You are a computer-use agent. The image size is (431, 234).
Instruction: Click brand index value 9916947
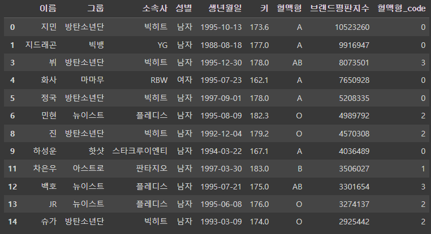(x=354, y=45)
